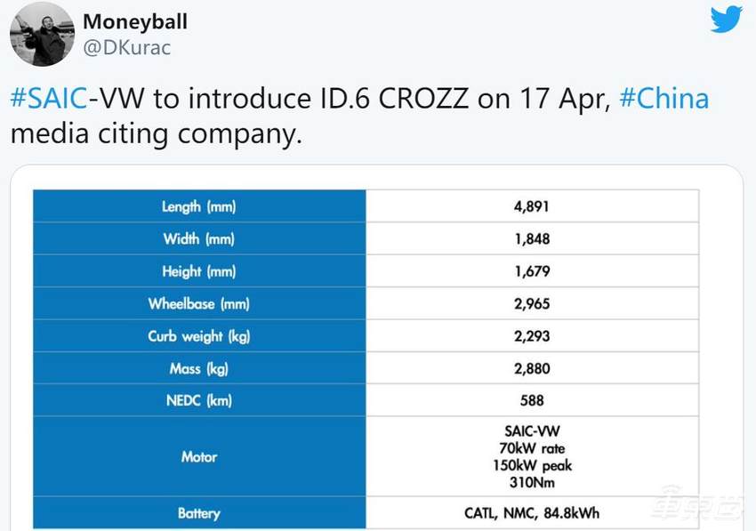The image size is (756, 531).
Task: Click the 2,965 wheelbase value
Action: [x=532, y=304]
